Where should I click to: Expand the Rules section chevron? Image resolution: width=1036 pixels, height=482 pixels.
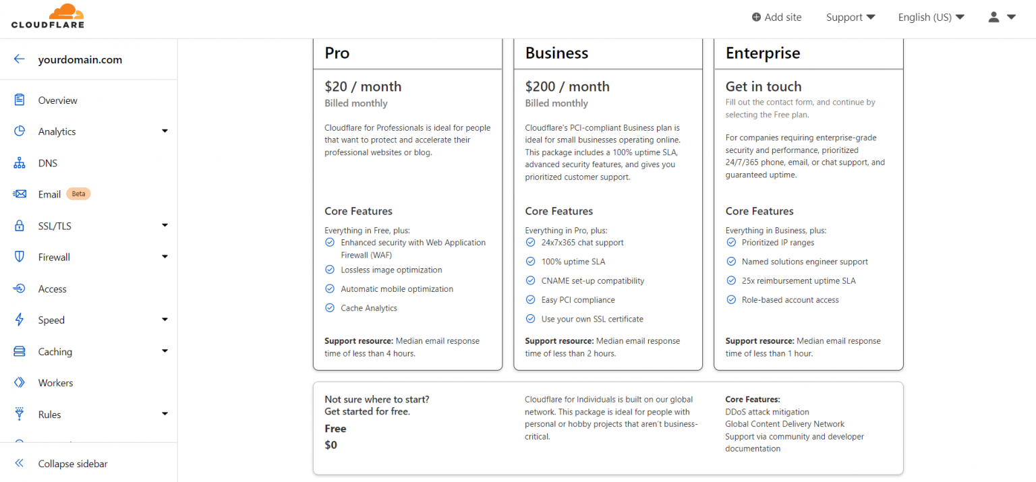(x=165, y=414)
